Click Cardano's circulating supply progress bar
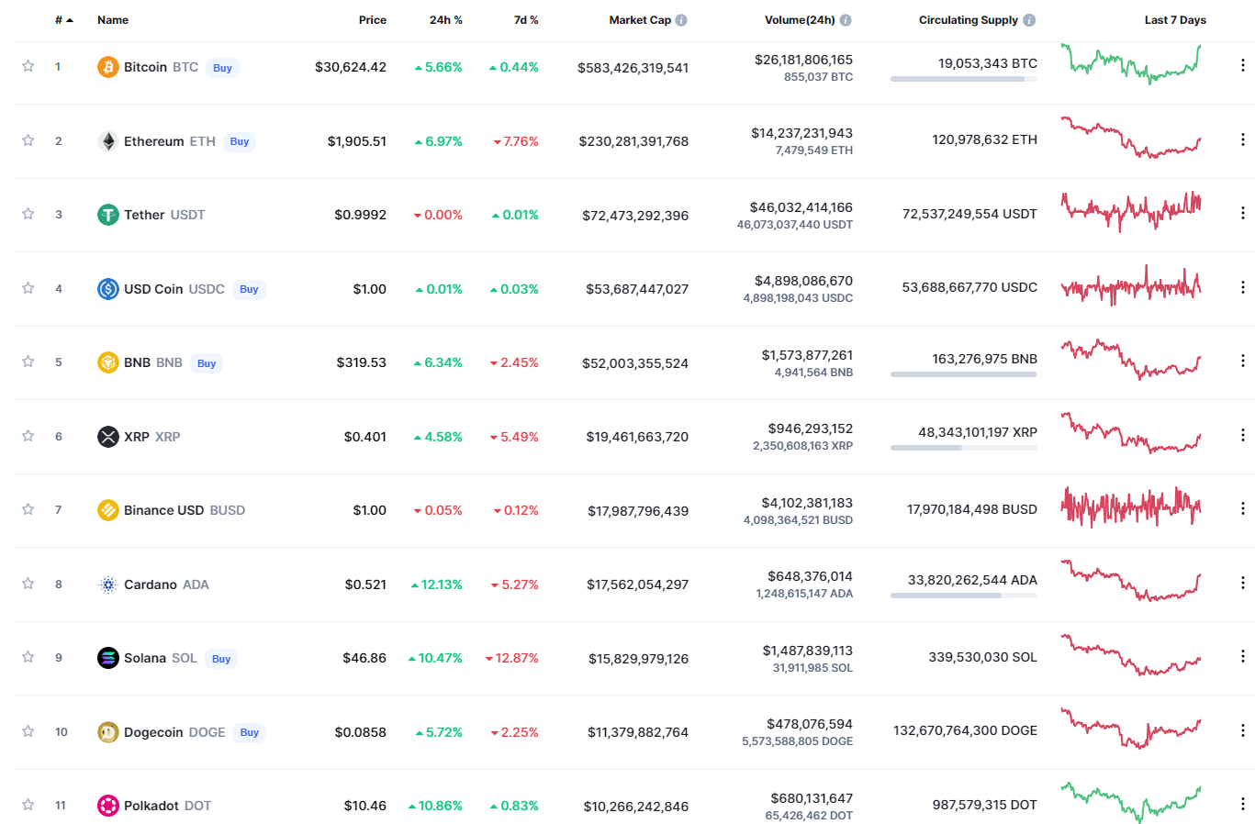Image resolution: width=1255 pixels, height=824 pixels. pyautogui.click(x=964, y=596)
